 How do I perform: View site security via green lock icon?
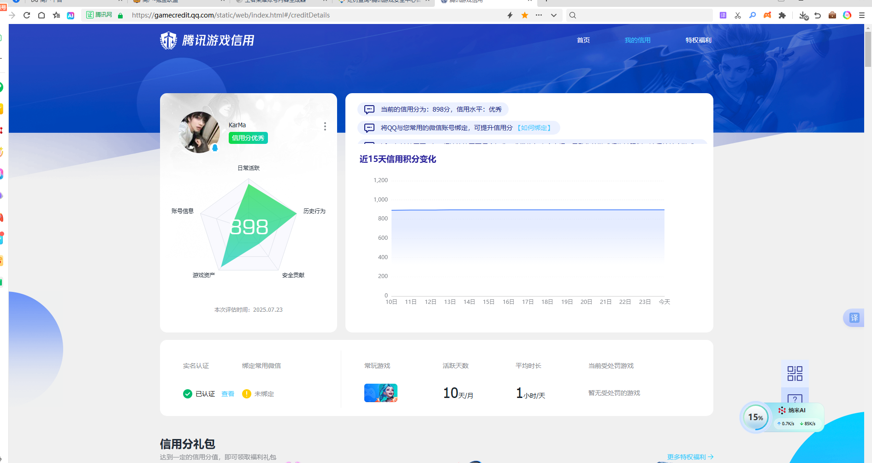pos(120,16)
